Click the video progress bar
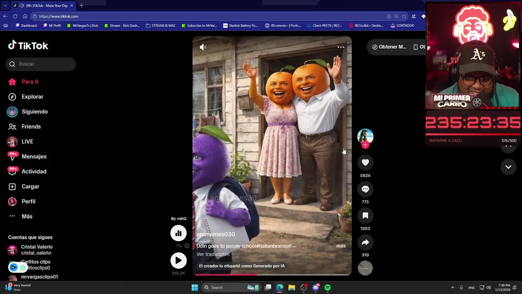The image size is (522, 294). tap(272, 274)
